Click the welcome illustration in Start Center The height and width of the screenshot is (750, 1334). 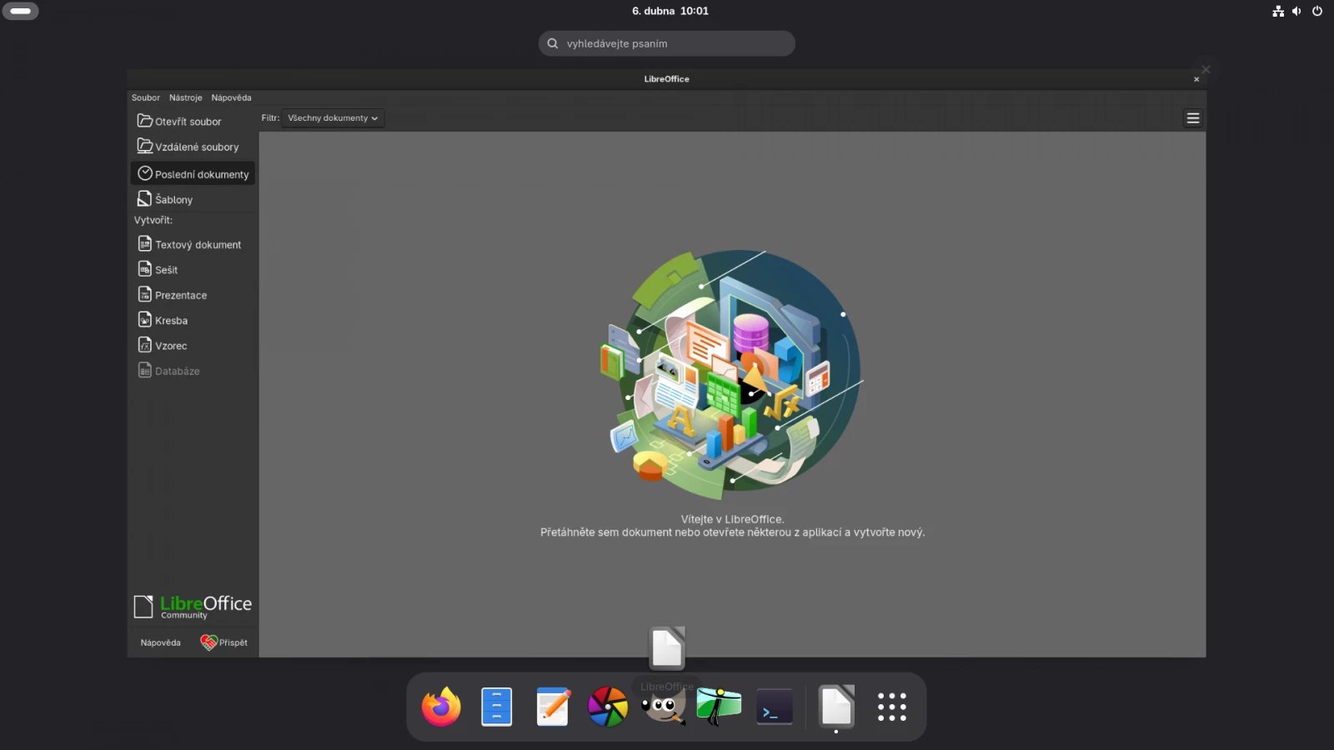tap(732, 375)
